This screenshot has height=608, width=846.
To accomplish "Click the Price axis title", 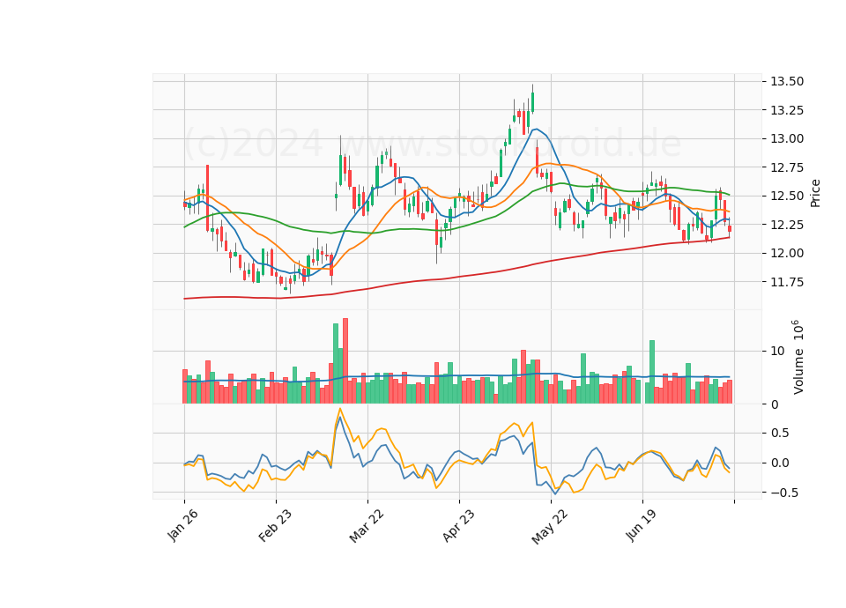I will [815, 193].
